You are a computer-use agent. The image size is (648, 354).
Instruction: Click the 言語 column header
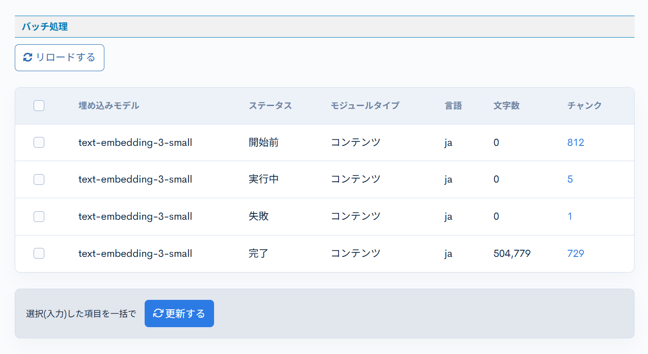[454, 106]
